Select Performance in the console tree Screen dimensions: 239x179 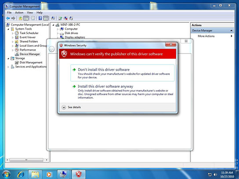tap(28, 50)
